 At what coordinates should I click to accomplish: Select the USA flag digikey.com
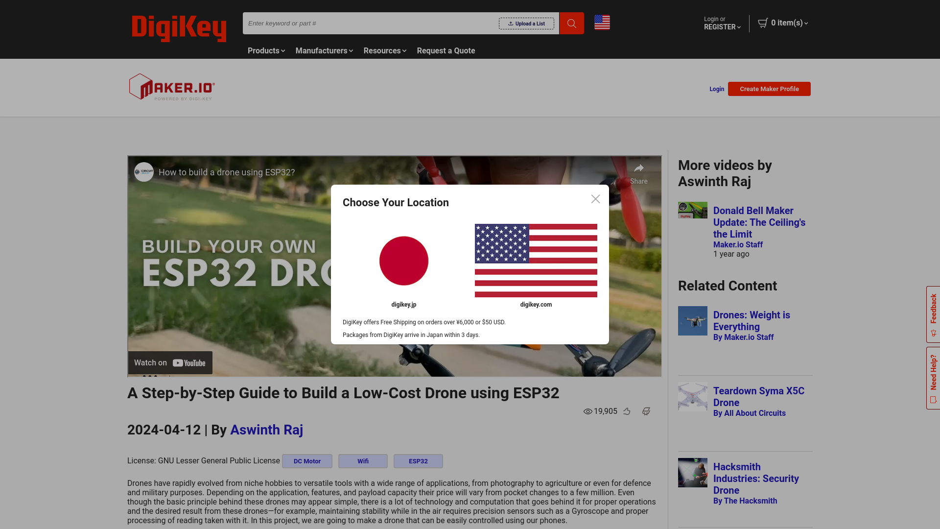point(536,261)
